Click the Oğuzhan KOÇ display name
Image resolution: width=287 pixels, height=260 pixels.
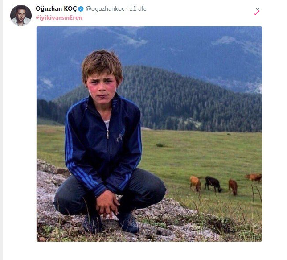click(x=56, y=9)
